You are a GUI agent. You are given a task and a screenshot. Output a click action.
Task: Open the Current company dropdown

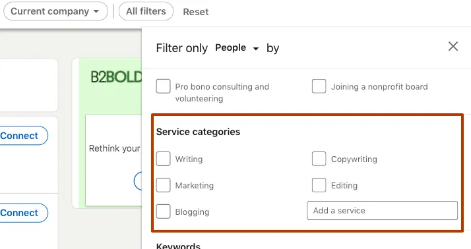pyautogui.click(x=55, y=11)
